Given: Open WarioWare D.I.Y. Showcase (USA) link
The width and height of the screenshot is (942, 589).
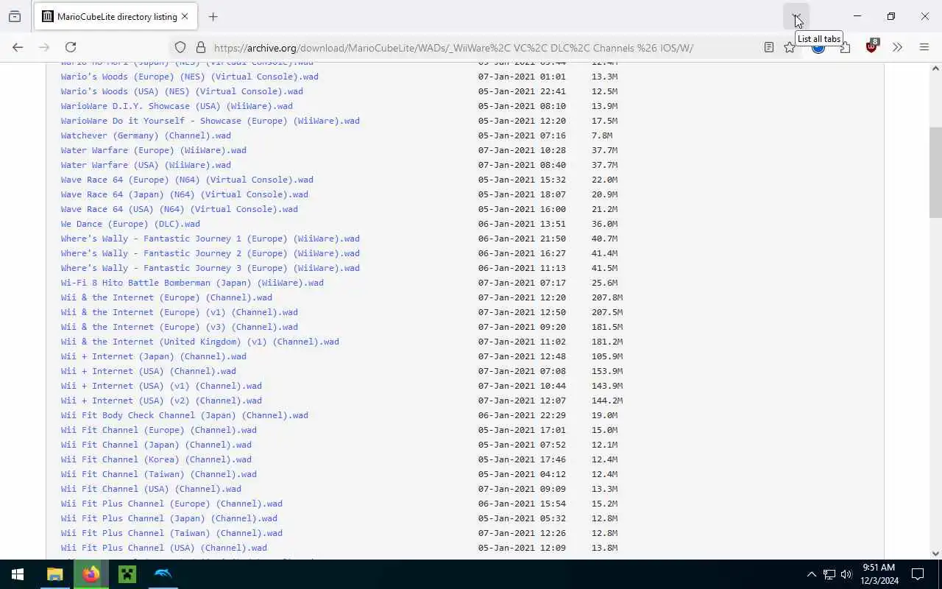Looking at the screenshot, I should [177, 106].
